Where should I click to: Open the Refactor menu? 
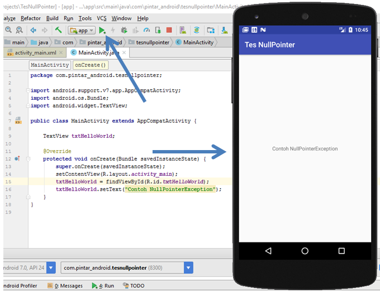tap(31, 18)
